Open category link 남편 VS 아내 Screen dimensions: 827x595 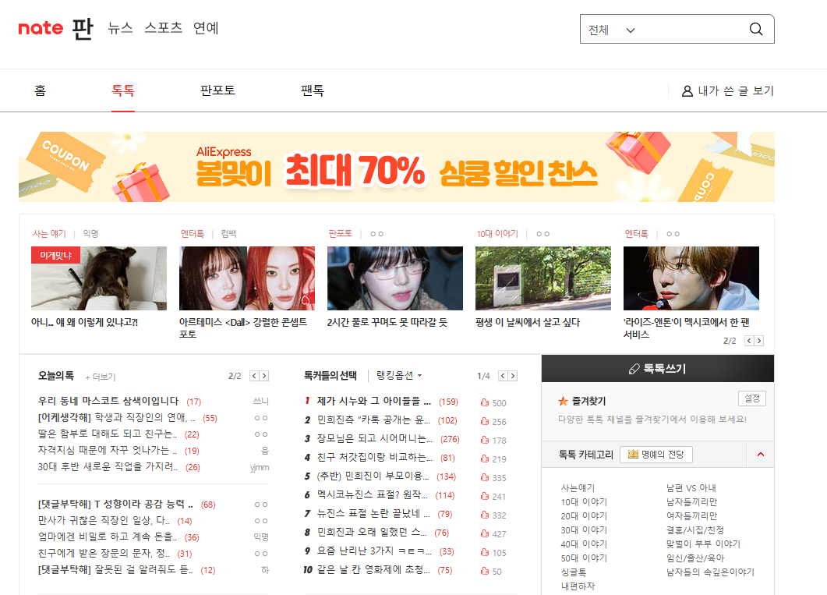tap(691, 488)
